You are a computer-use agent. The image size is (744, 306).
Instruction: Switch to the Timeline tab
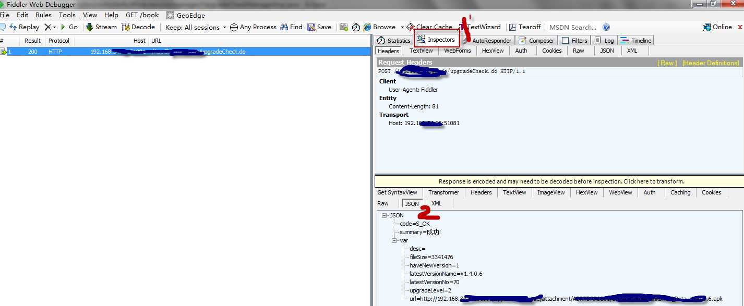tap(635, 40)
